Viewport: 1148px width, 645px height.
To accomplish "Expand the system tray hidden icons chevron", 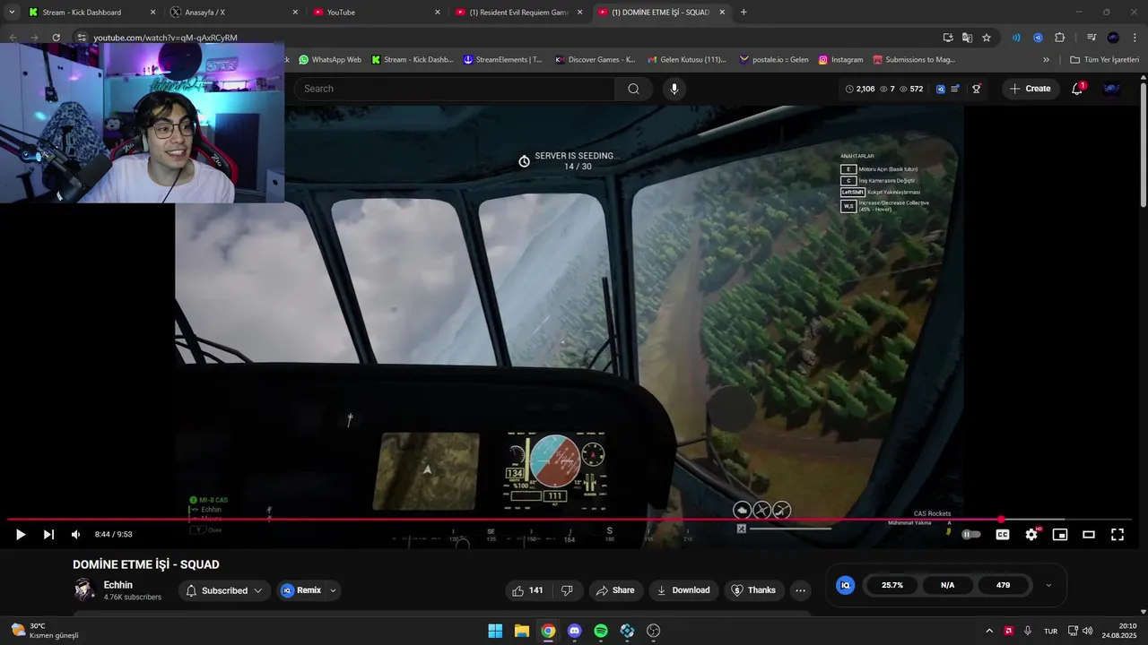I will [989, 631].
